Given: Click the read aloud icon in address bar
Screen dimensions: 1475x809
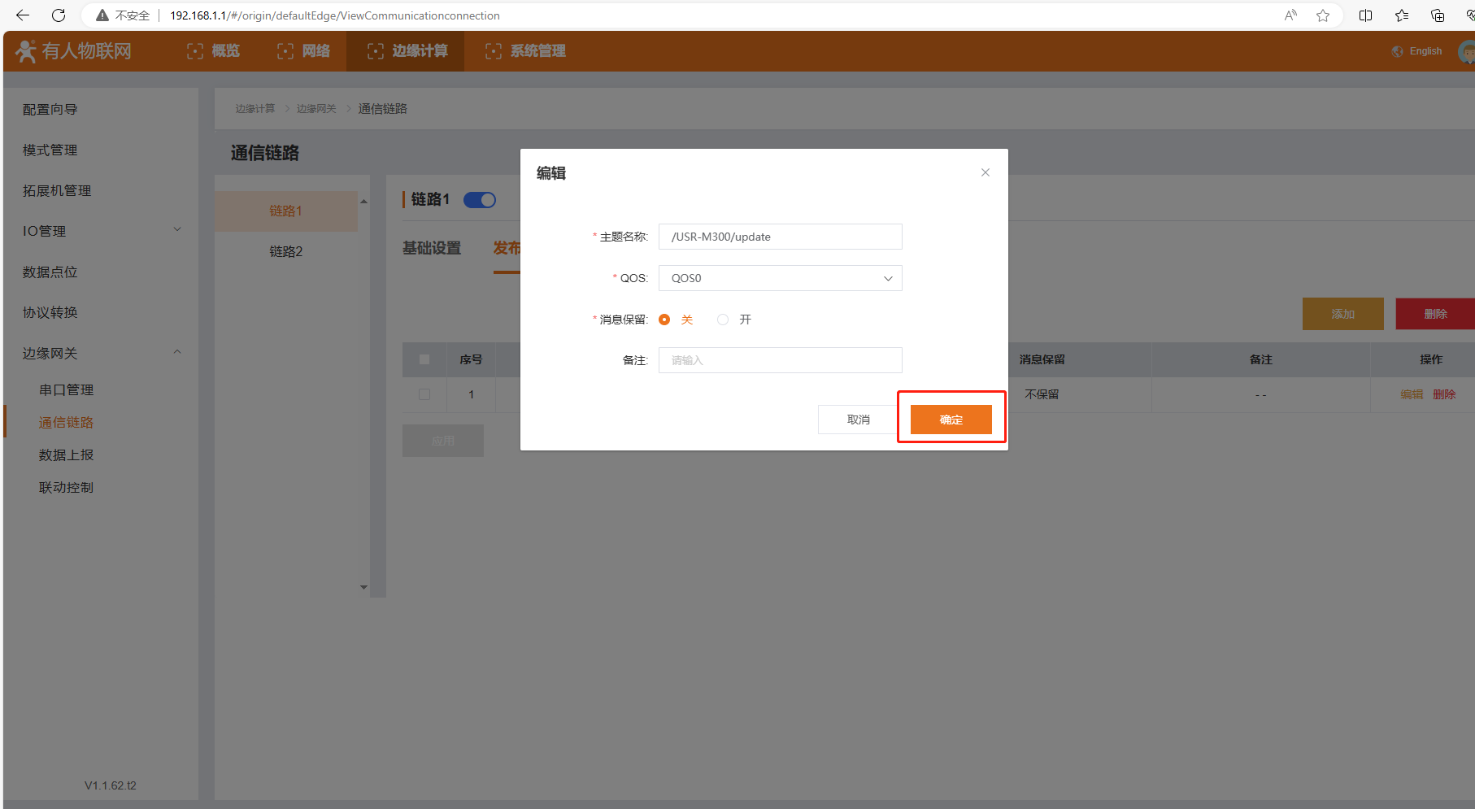Looking at the screenshot, I should click(1290, 15).
